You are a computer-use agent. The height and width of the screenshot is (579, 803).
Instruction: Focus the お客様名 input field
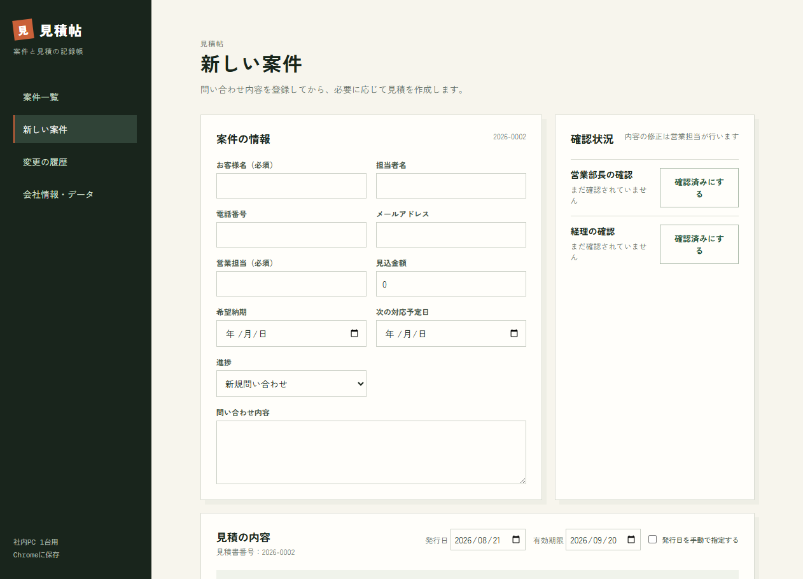point(291,186)
